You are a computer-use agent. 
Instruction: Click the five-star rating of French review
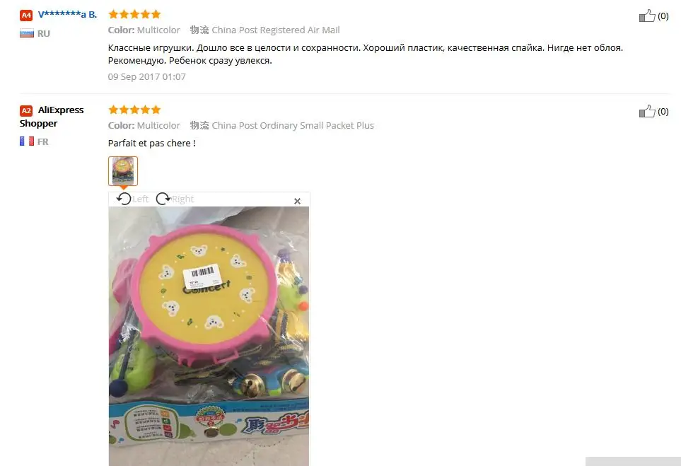134,110
